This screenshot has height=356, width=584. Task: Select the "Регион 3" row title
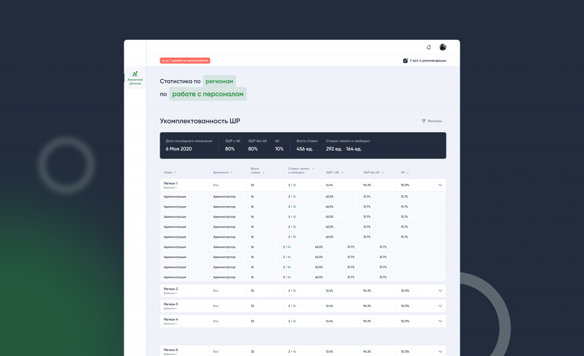[171, 304]
